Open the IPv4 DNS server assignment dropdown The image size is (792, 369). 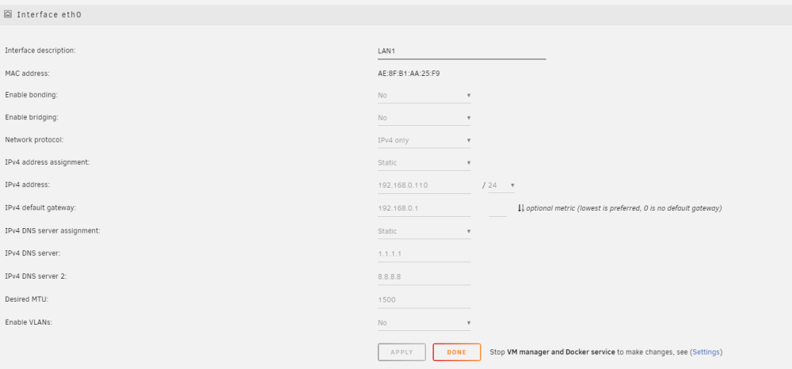point(425,231)
